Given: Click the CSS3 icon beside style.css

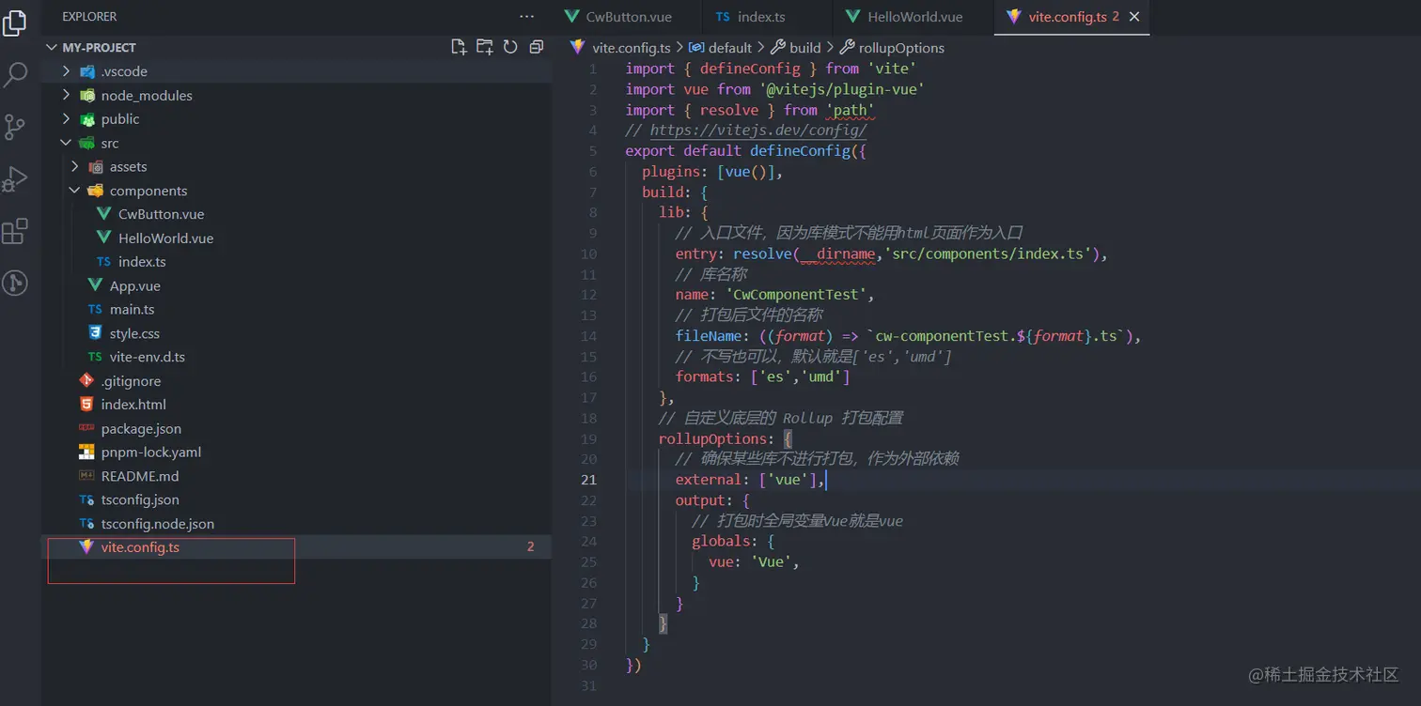Looking at the screenshot, I should (x=95, y=333).
